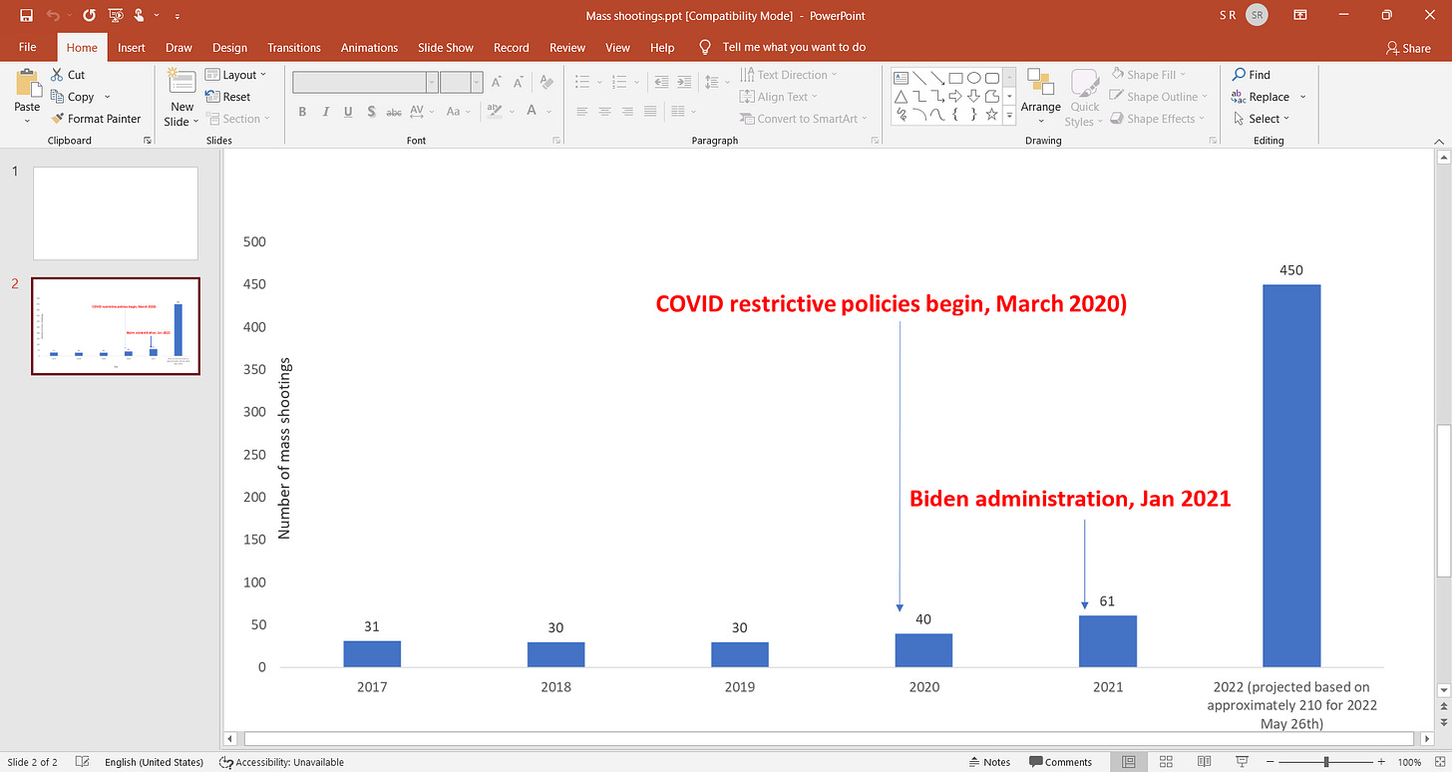The image size is (1452, 772).
Task: Toggle Normal view button in status bar
Action: coord(1129,762)
